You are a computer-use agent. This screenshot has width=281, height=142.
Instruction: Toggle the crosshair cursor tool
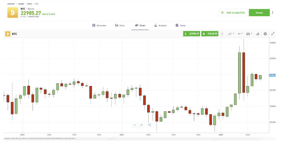[222, 34]
